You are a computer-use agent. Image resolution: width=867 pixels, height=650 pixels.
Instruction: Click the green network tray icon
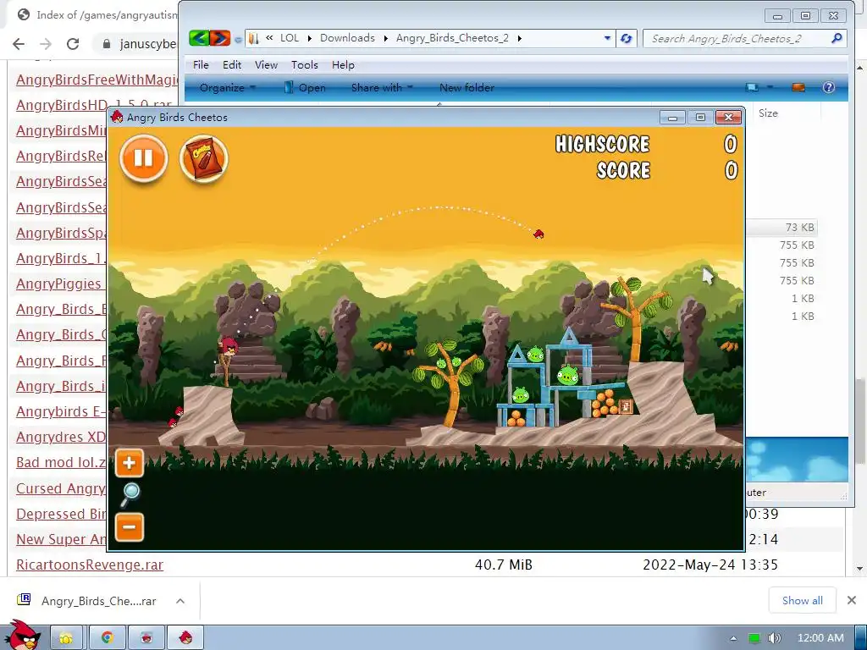pos(754,638)
